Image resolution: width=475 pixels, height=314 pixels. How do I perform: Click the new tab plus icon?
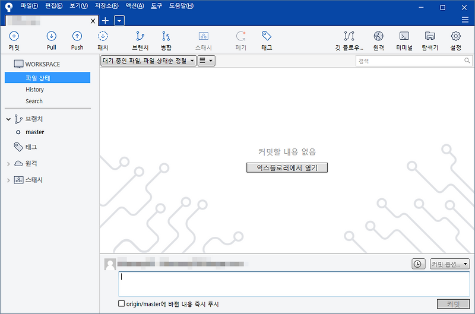point(105,21)
